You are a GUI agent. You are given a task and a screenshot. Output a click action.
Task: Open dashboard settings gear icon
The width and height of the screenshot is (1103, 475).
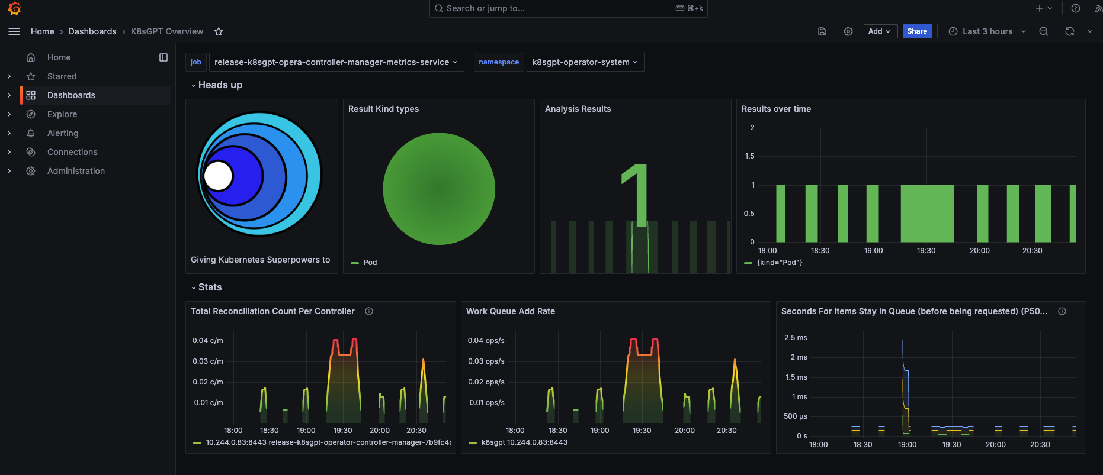pos(848,31)
